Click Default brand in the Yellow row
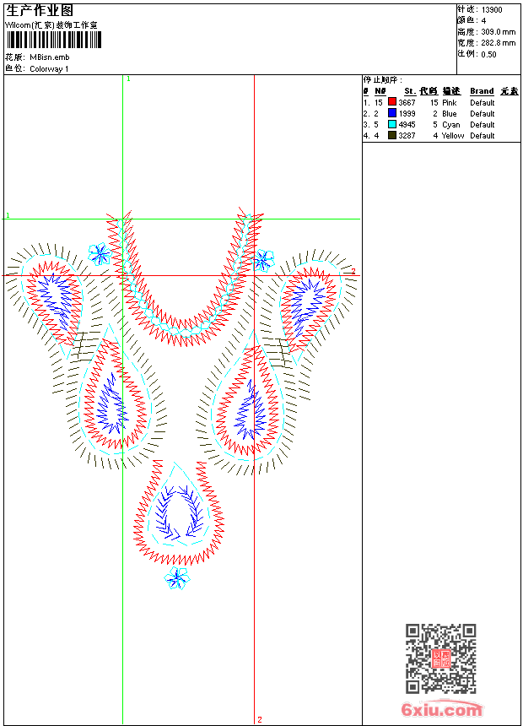 pos(483,136)
